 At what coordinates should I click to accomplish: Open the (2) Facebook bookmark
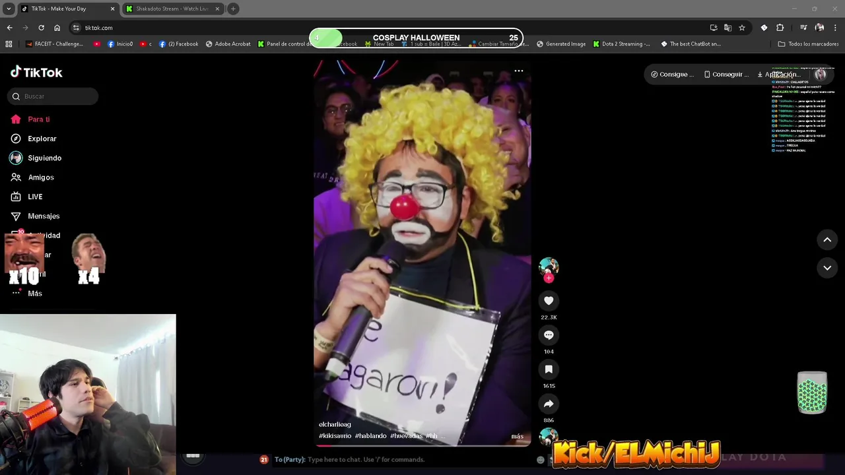click(x=179, y=44)
